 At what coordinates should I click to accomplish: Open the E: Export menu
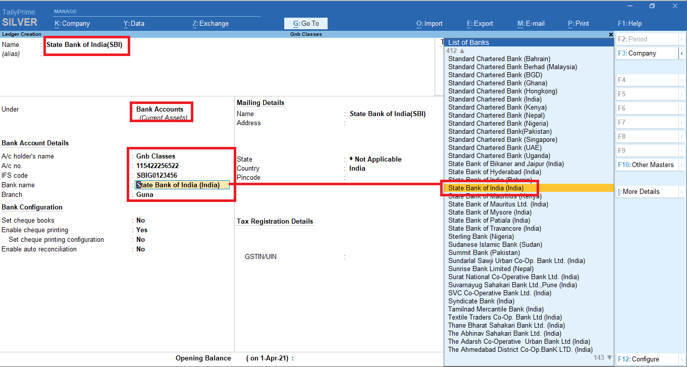480,23
